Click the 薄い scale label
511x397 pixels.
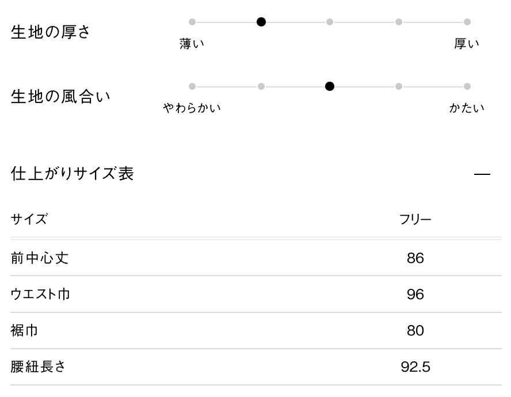[x=192, y=44]
